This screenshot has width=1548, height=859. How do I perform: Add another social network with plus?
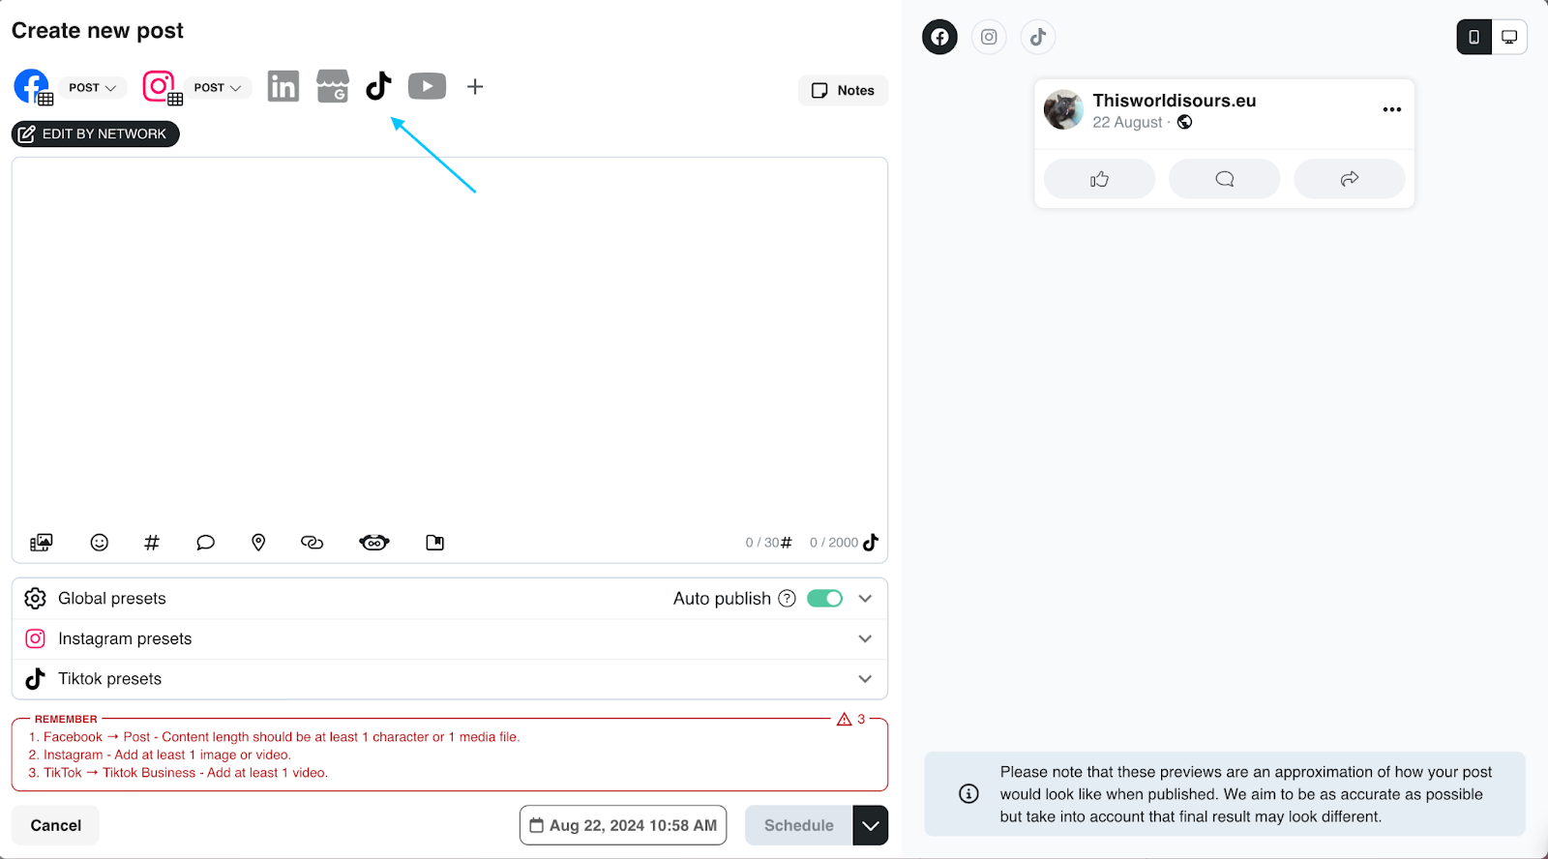[475, 87]
